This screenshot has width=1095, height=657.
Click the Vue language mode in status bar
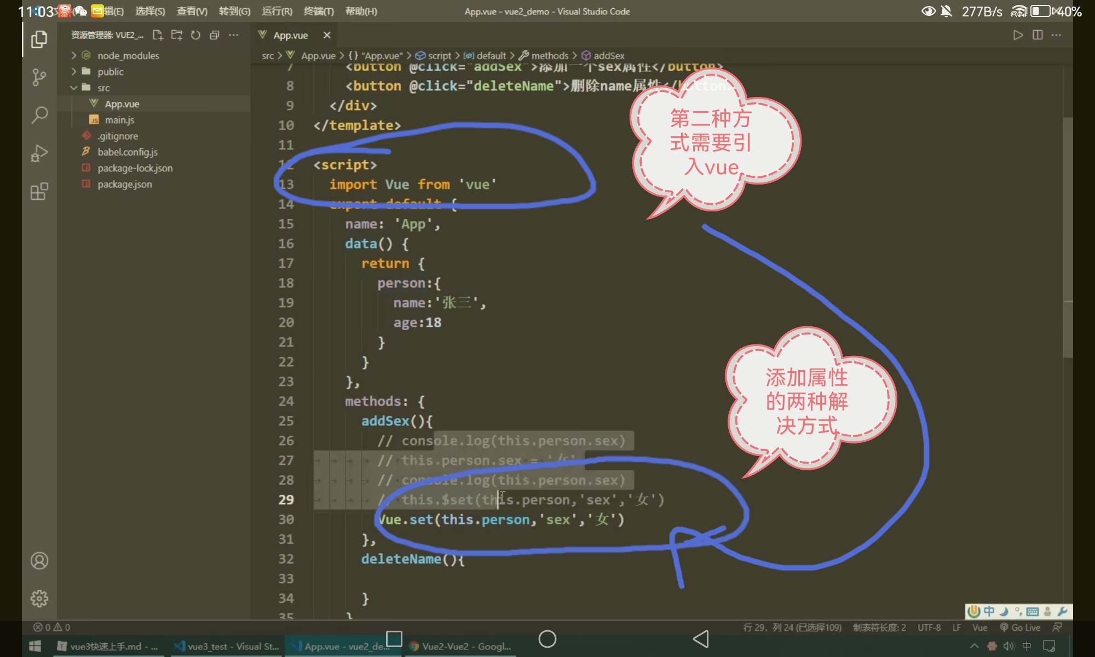(979, 627)
